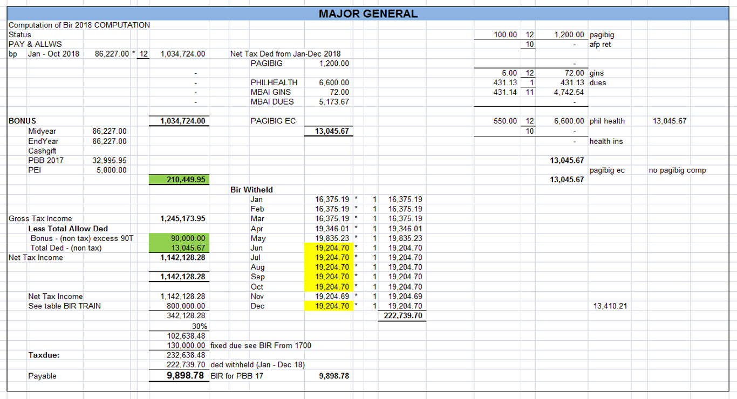
Task: Select the Aug month label
Action: [257, 267]
